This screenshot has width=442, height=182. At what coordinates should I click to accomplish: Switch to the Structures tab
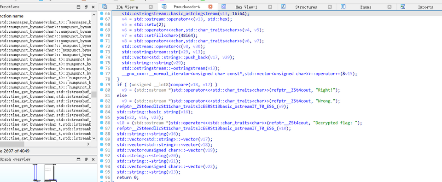coord(306,7)
